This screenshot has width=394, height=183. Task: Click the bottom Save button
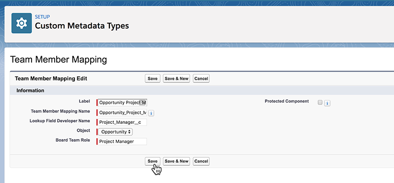tap(153, 161)
